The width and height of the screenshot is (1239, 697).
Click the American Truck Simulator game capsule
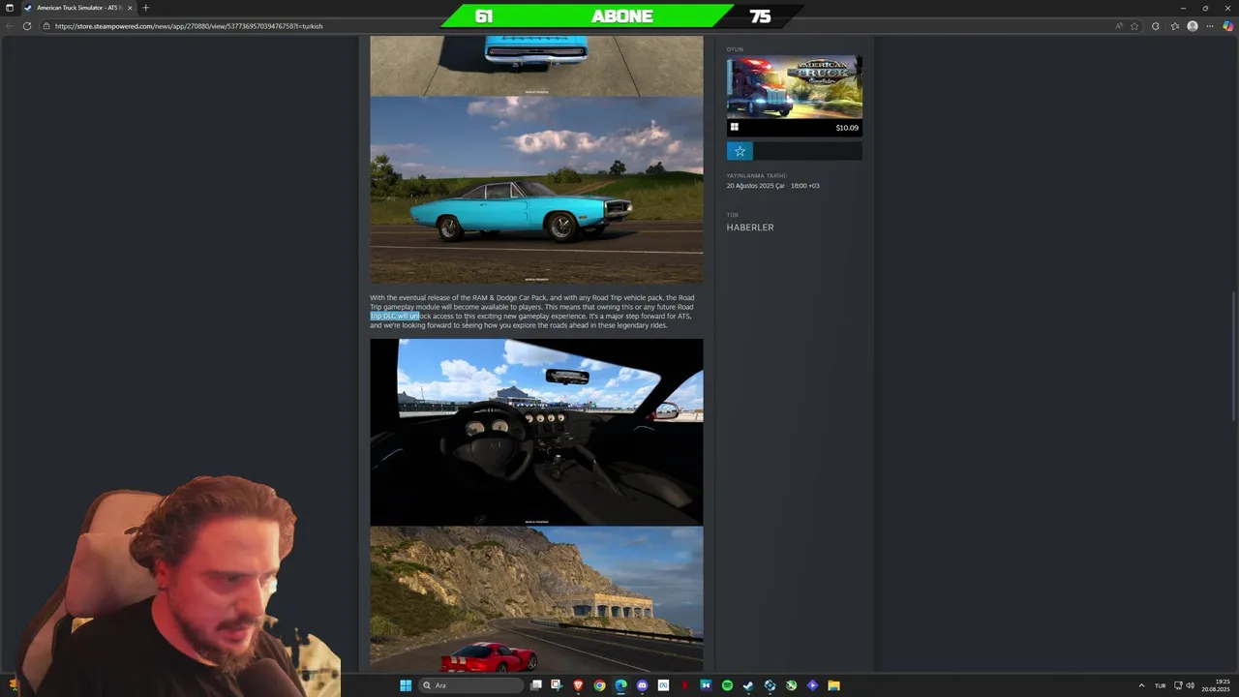(x=795, y=87)
